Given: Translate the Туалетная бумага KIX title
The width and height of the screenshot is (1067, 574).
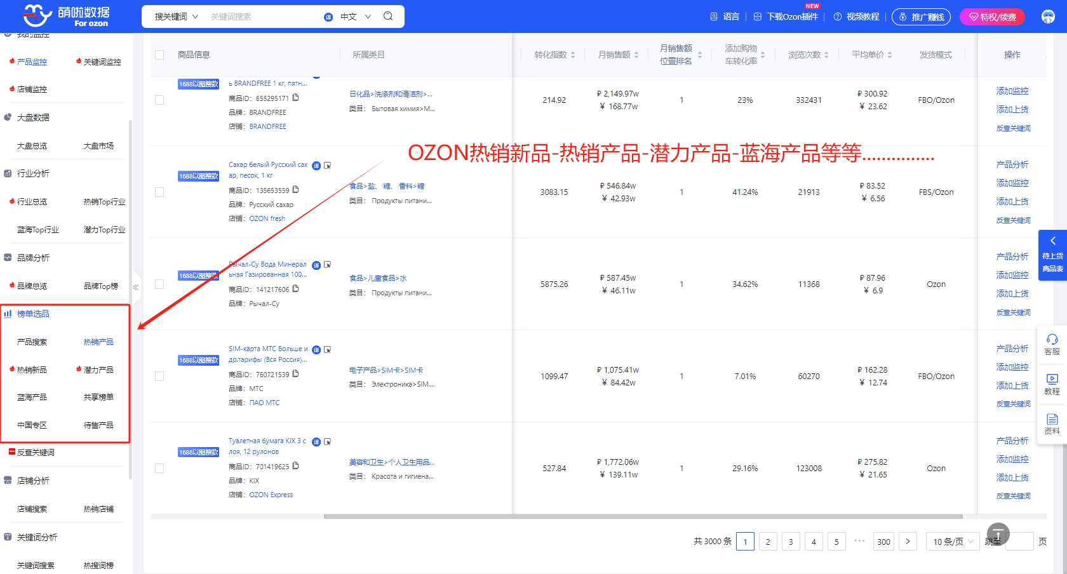Looking at the screenshot, I should coord(316,442).
